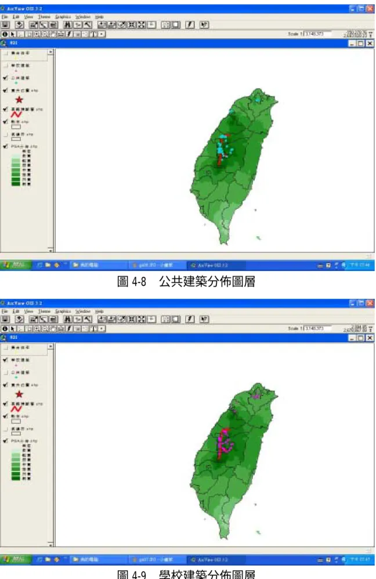Viewport: 376px width, 579px height.
Task: Open Query Builder hammer icon in 圖 4-8 window
Action: tap(88, 25)
